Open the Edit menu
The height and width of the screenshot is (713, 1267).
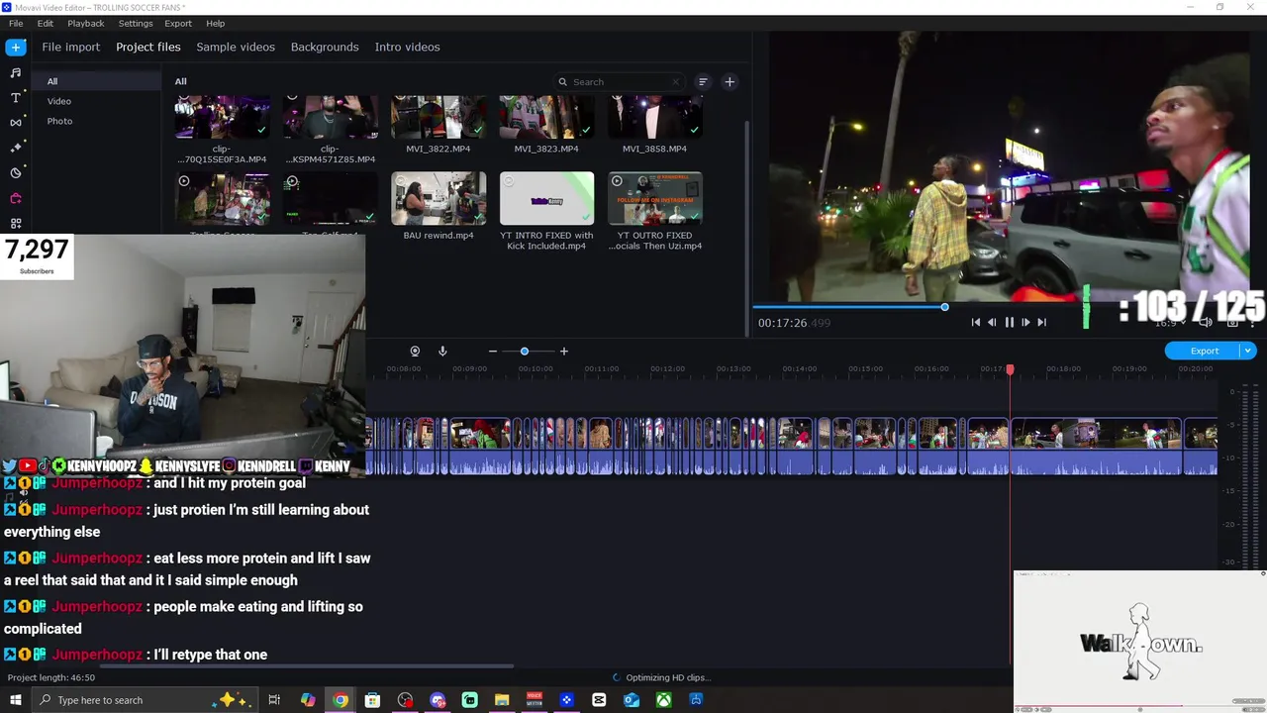[46, 23]
